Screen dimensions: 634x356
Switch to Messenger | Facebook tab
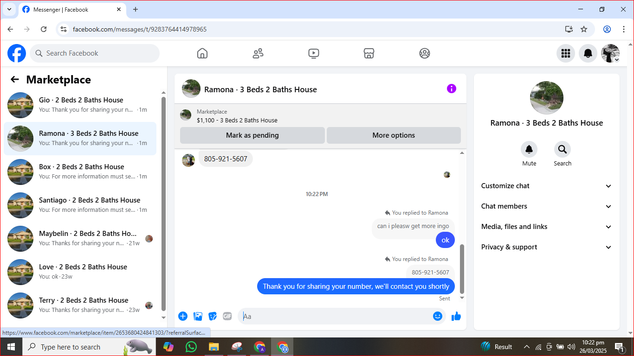(72, 9)
